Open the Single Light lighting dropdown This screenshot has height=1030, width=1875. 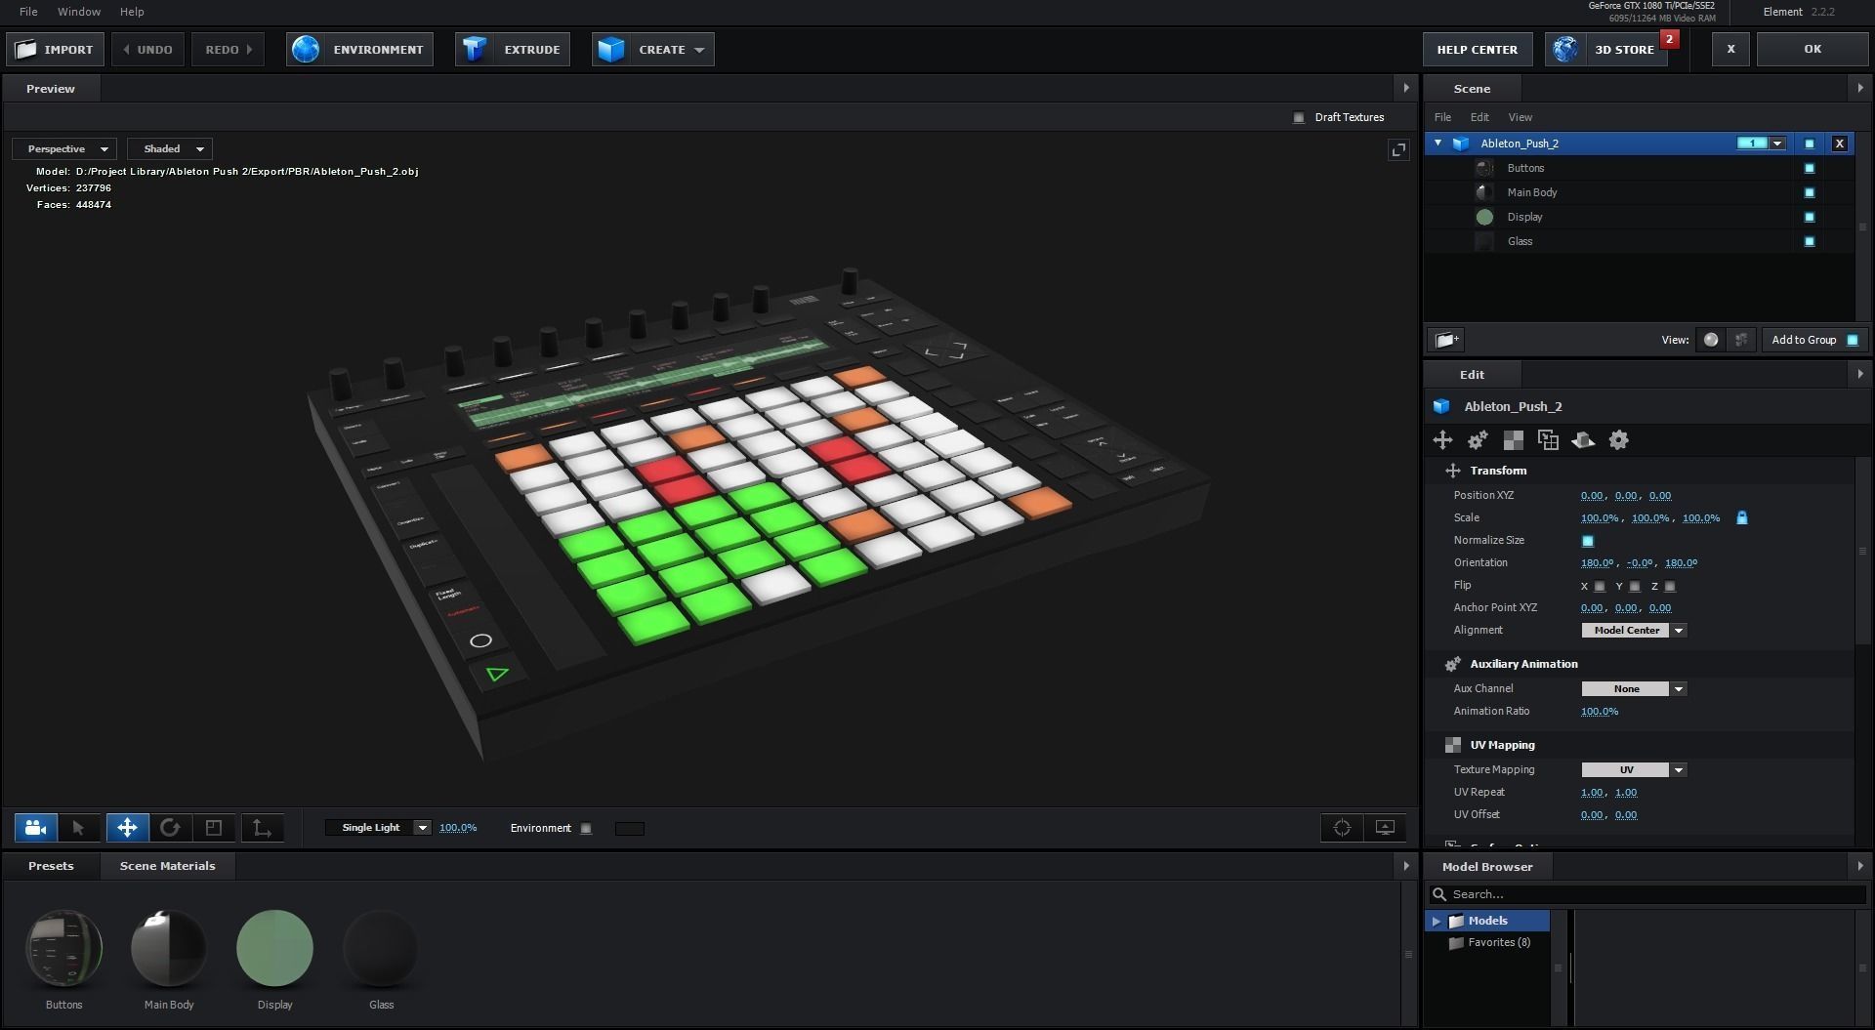378,828
